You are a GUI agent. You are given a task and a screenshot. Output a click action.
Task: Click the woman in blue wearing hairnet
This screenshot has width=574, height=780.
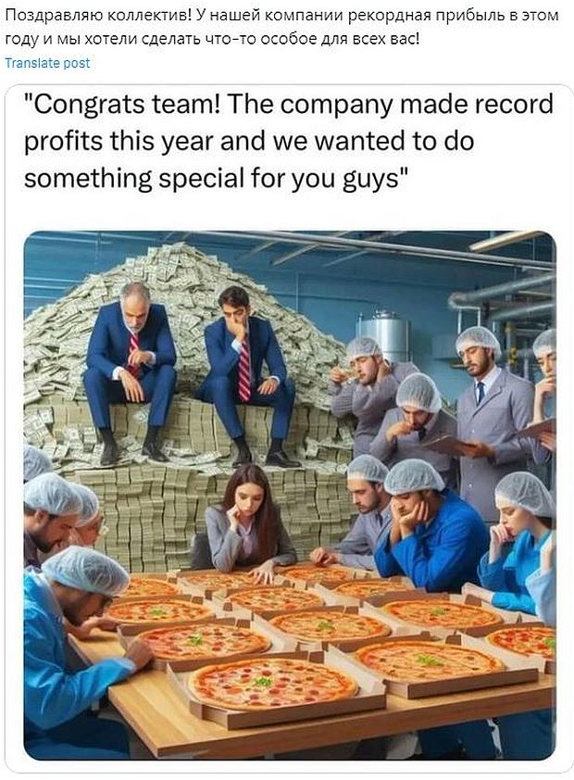click(x=517, y=542)
